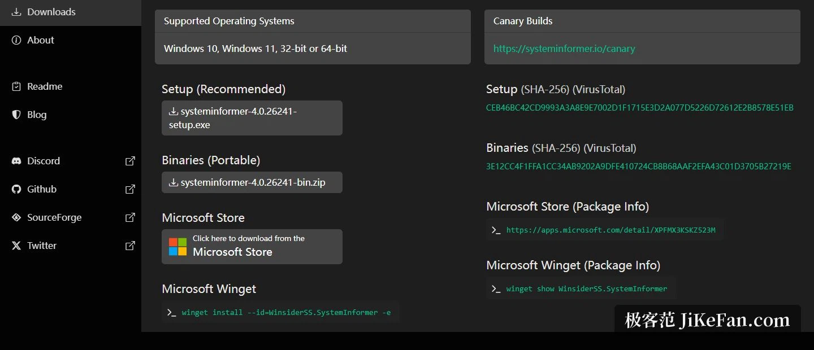
Task: Click terminal prompt icon beside winget show
Action: (x=496, y=288)
